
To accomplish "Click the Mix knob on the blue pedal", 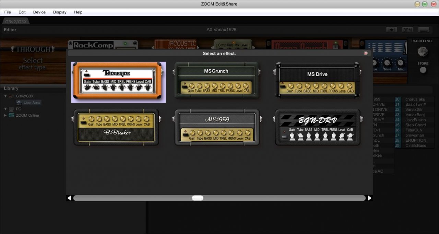I will tap(400, 62).
